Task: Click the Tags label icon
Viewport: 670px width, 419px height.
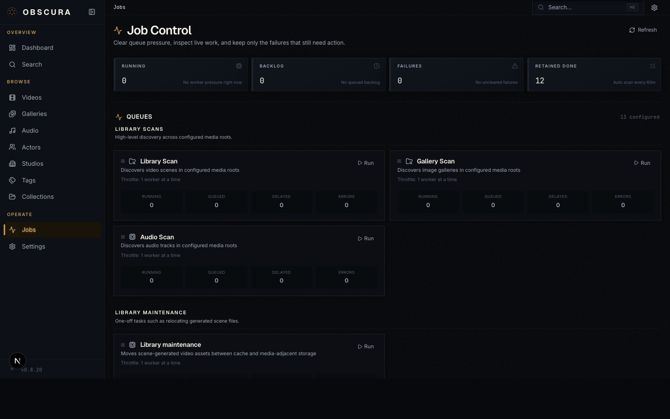Action: pyautogui.click(x=13, y=180)
